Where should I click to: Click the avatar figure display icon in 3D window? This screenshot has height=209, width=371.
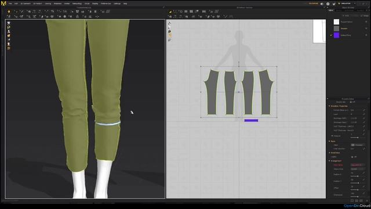pyautogui.click(x=9, y=31)
